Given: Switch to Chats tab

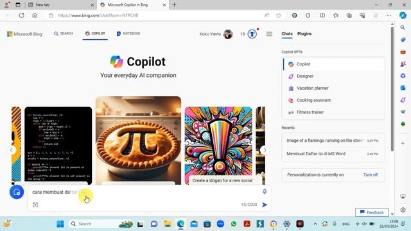Looking at the screenshot, I should [x=287, y=34].
